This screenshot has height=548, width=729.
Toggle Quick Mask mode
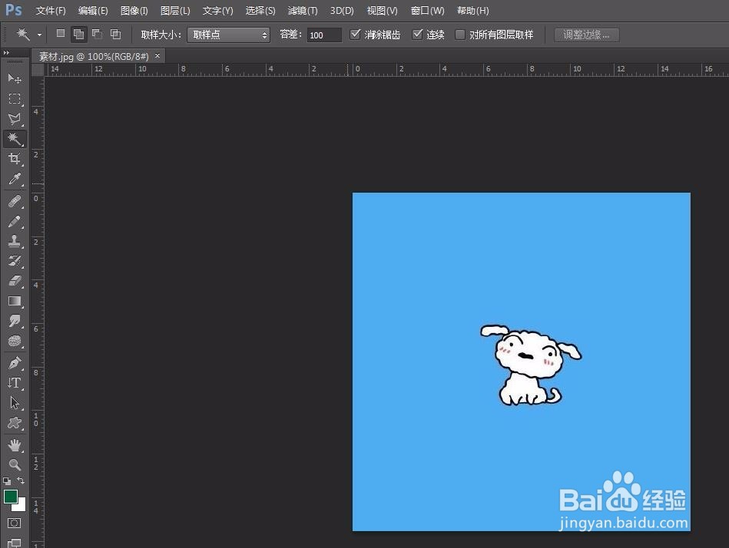[x=14, y=523]
